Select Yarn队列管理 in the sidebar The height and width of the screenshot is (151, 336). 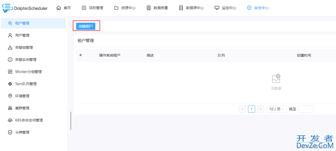[x=33, y=84]
